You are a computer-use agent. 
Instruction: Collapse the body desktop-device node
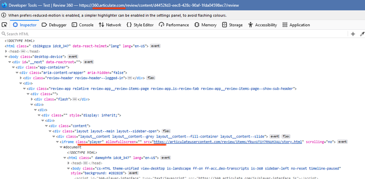point(6,57)
